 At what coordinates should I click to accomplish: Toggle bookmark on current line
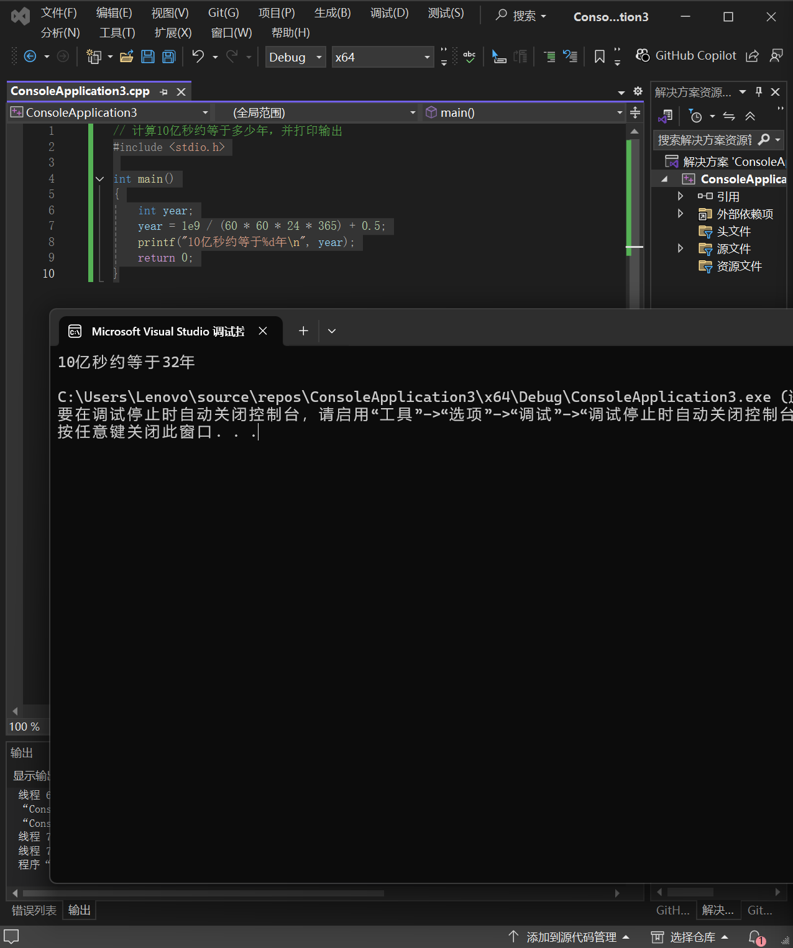pos(599,57)
